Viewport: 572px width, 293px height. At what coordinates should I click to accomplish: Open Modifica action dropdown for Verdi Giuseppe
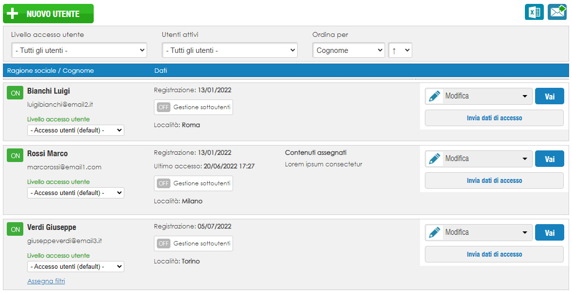(x=479, y=232)
